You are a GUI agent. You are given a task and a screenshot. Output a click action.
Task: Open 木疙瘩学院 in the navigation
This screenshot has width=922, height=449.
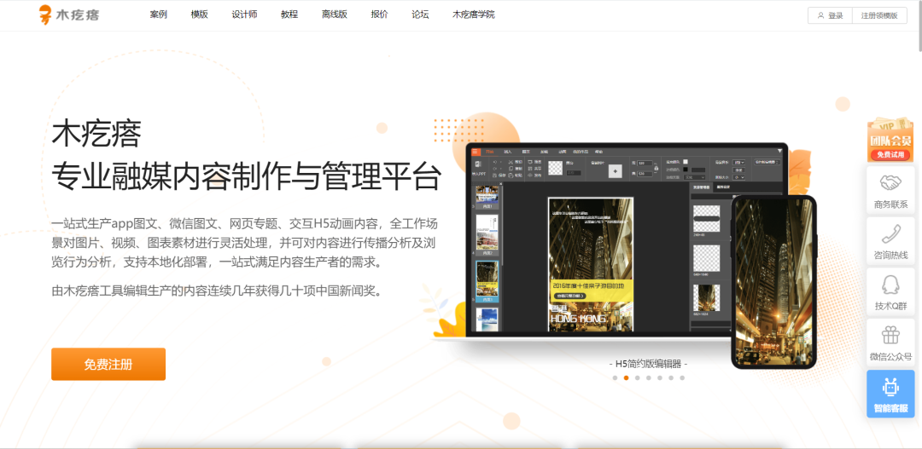(473, 14)
